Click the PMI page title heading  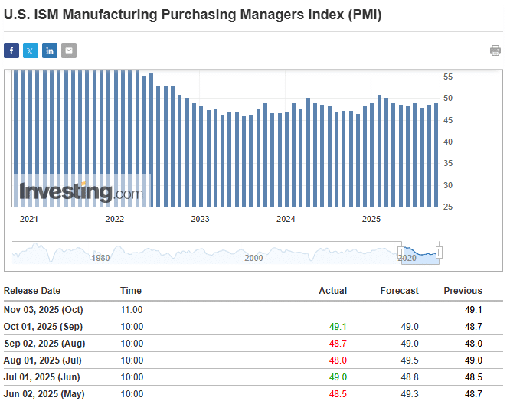(x=192, y=15)
